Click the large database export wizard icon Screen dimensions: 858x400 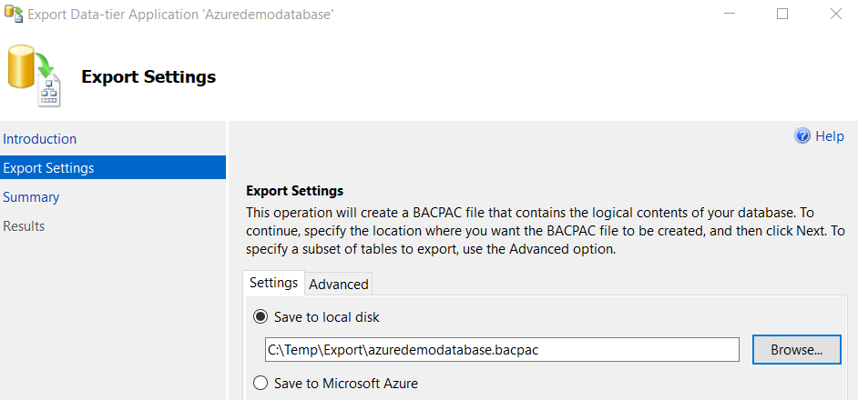(34, 77)
